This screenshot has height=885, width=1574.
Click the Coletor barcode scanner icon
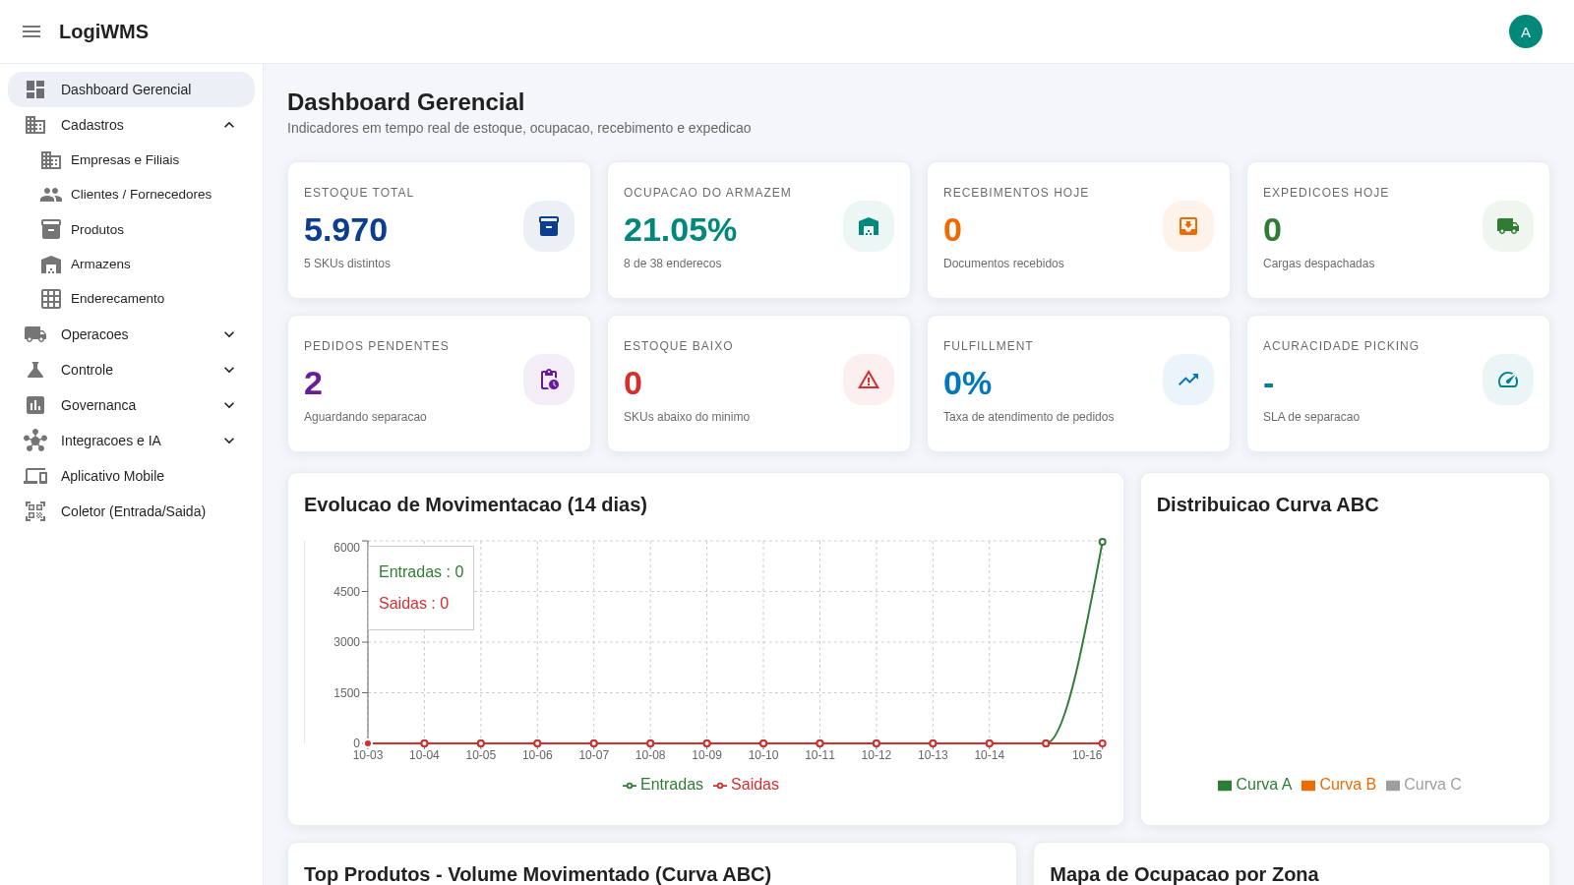[x=35, y=511]
